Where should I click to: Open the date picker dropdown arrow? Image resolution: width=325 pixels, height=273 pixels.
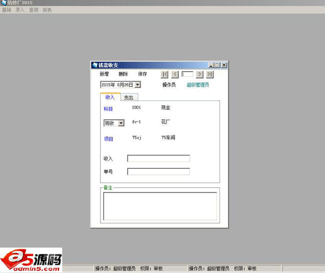coord(137,85)
